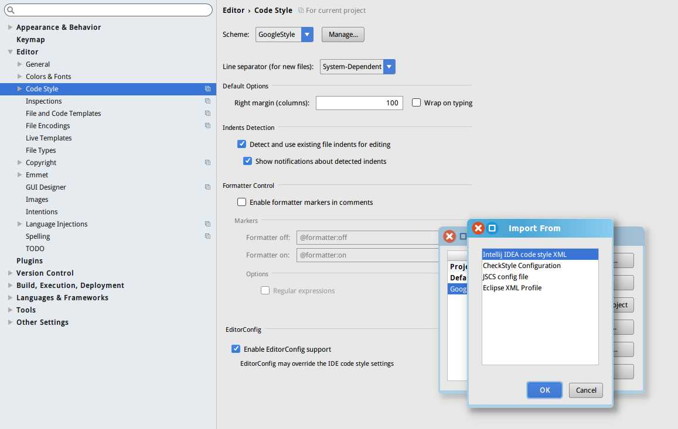678x429 pixels.
Task: Click the Right margin columns field showing 100
Action: pyautogui.click(x=359, y=103)
